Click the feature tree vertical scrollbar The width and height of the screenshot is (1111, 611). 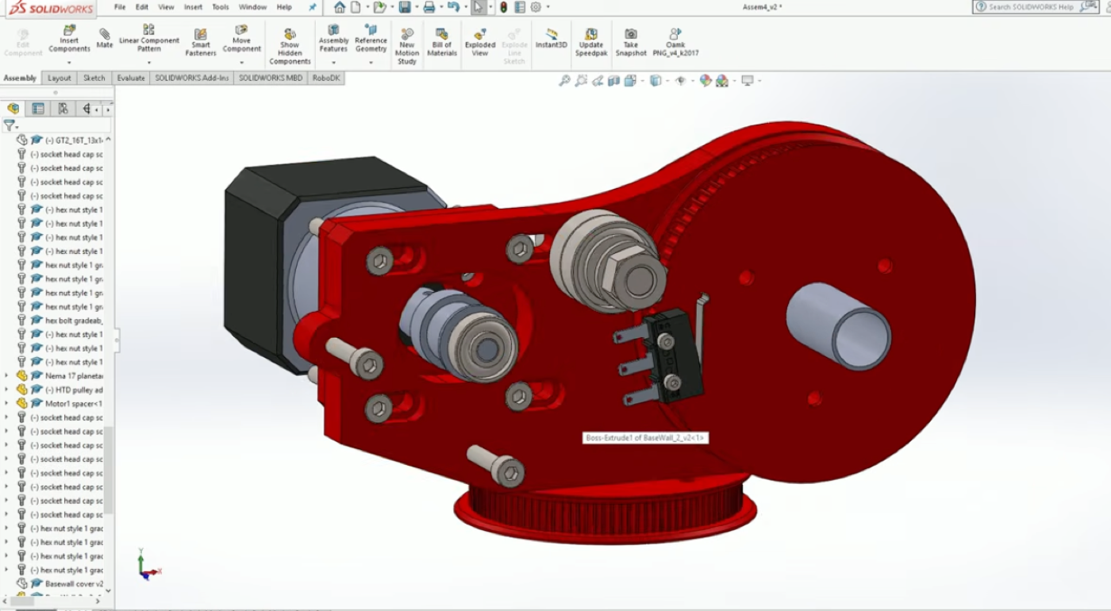click(110, 468)
